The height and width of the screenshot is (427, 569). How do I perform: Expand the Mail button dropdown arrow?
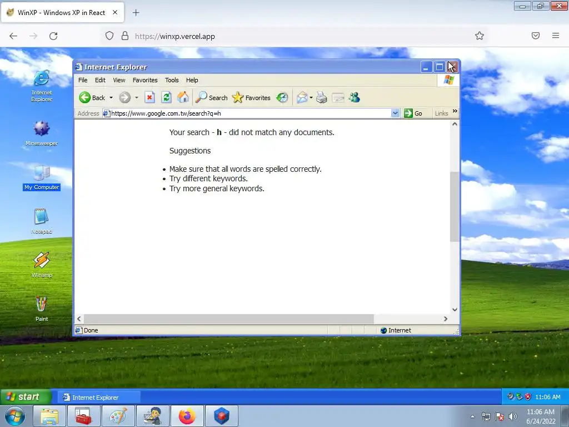tap(311, 98)
